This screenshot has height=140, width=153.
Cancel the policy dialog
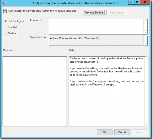click(122, 132)
